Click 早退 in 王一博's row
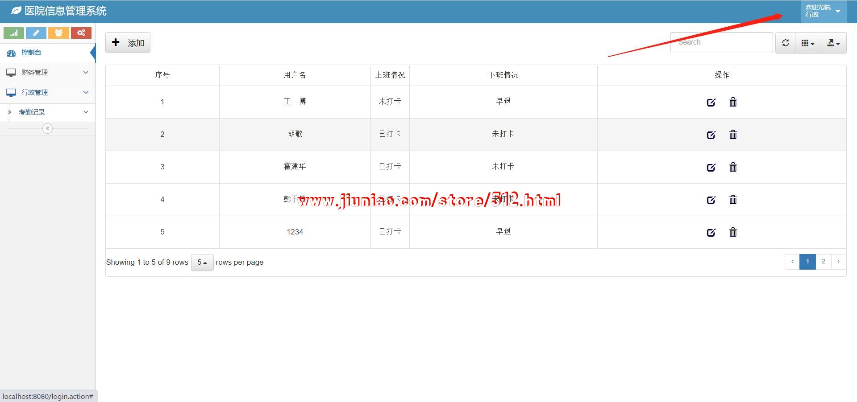The width and height of the screenshot is (857, 402). [x=503, y=102]
